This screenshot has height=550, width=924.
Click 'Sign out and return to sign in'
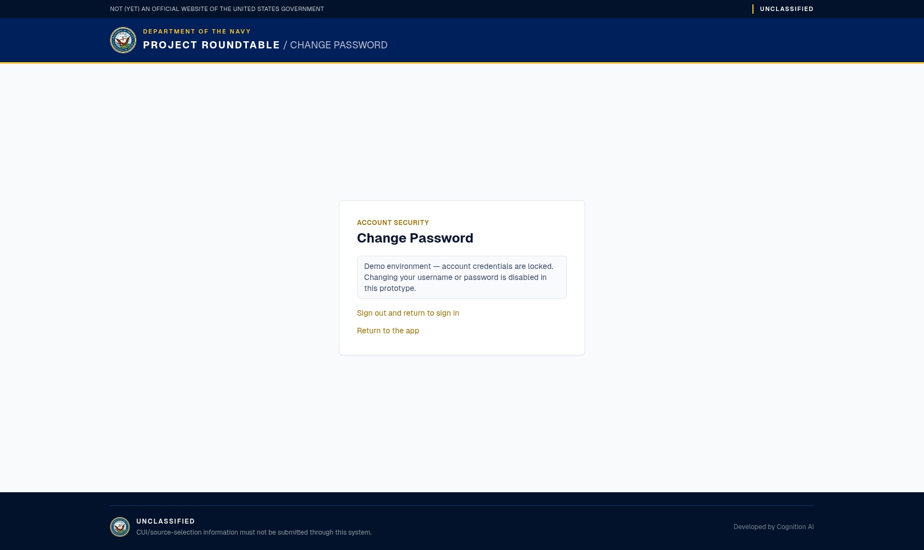point(408,313)
